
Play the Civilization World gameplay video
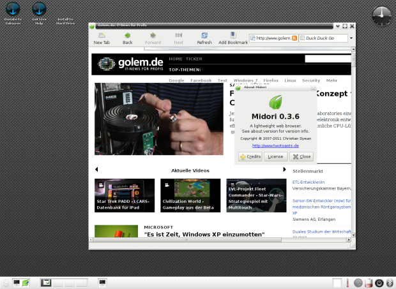[190, 195]
